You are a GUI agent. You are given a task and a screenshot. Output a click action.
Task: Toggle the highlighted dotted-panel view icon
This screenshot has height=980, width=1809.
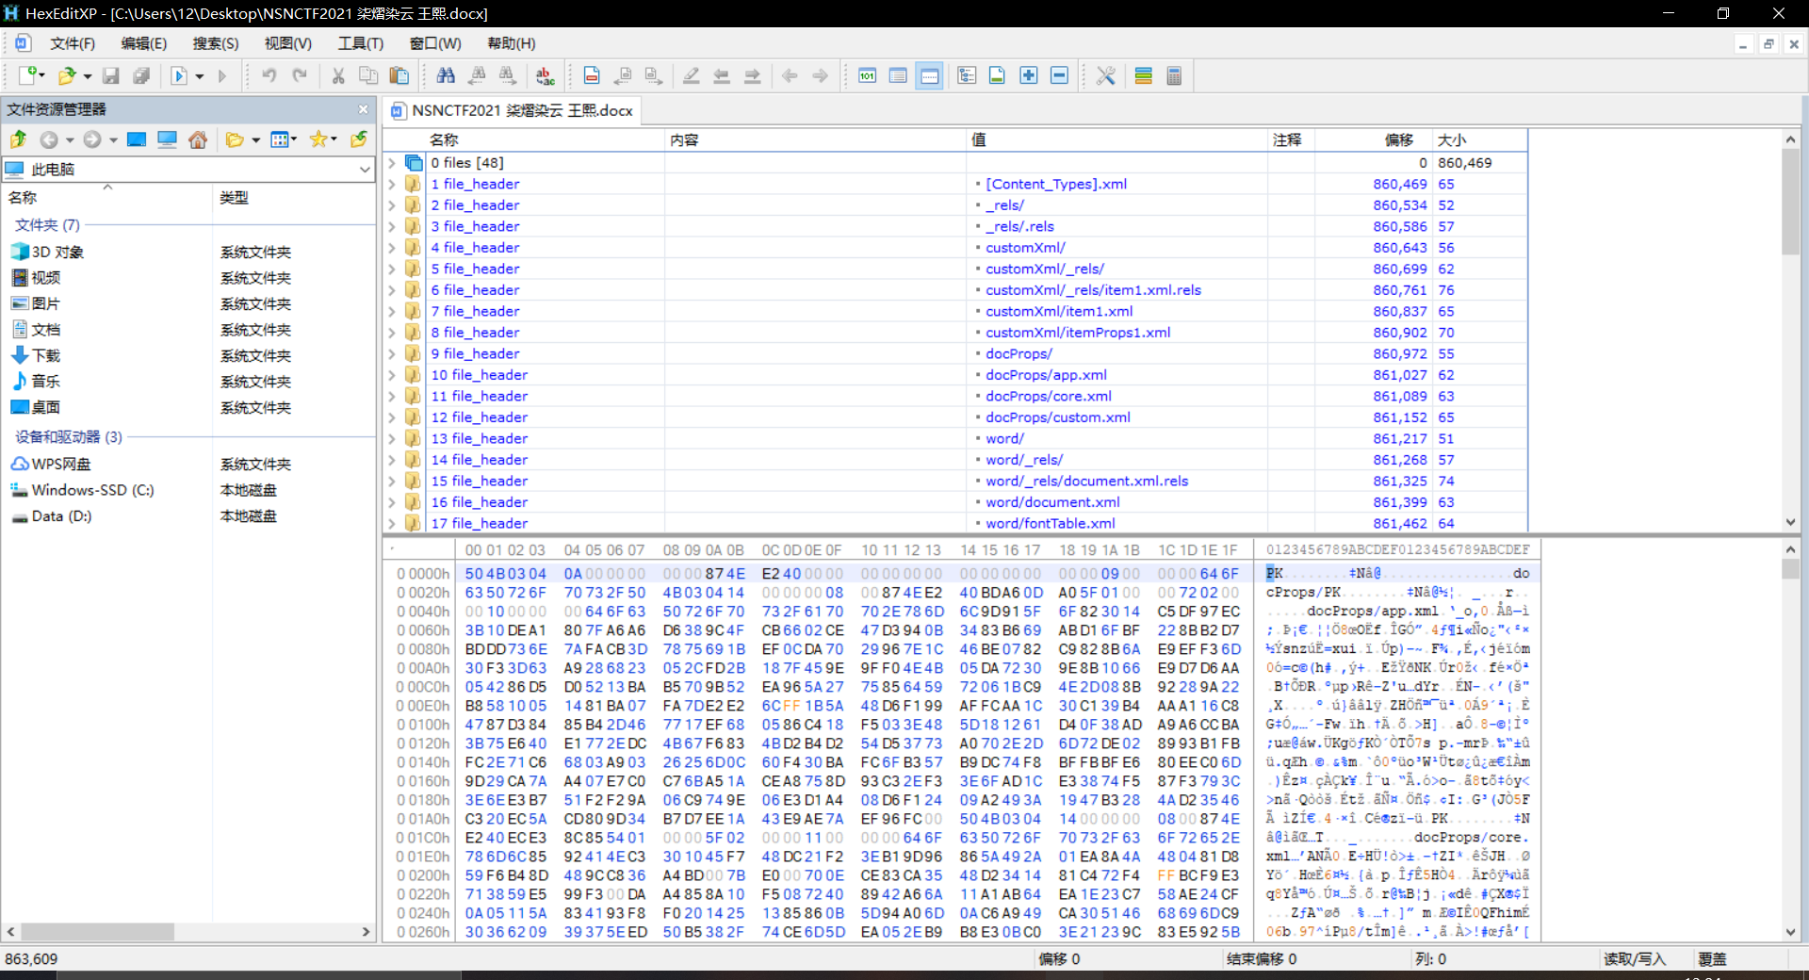pos(930,75)
